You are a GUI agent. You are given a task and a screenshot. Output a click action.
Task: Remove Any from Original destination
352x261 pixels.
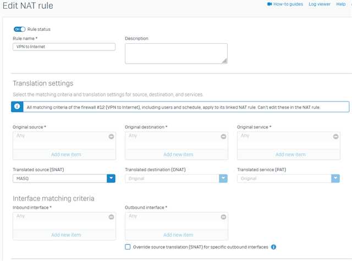coord(223,137)
